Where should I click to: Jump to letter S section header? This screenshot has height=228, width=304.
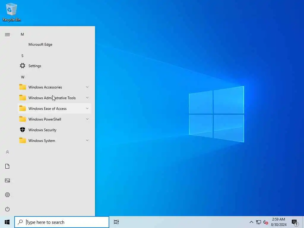point(22,56)
